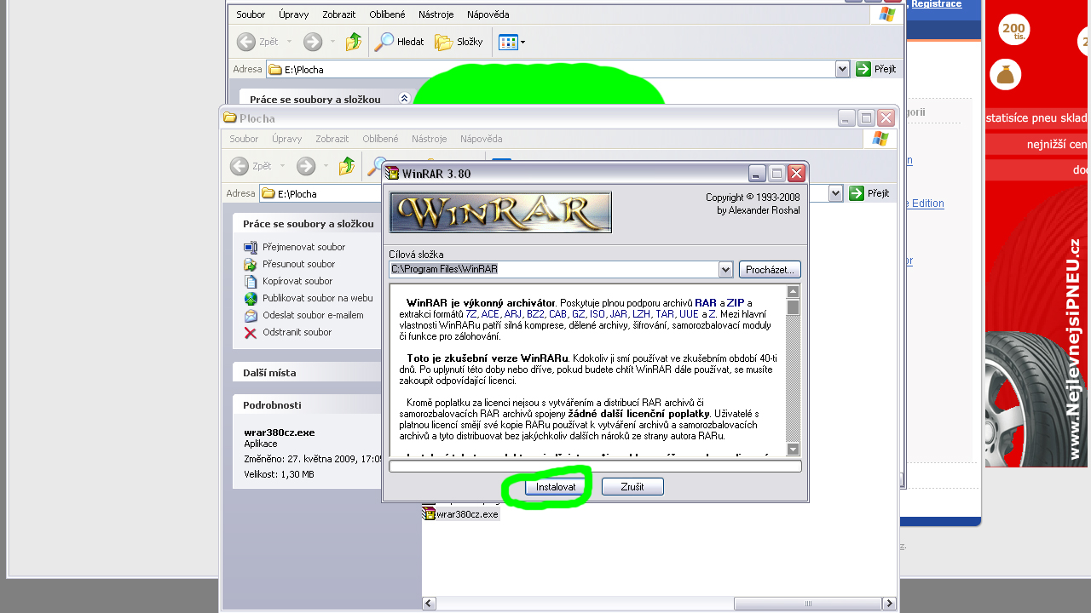Image resolution: width=1091 pixels, height=613 pixels.
Task: Choose Kopírovat soubor in the task pane
Action: (297, 281)
